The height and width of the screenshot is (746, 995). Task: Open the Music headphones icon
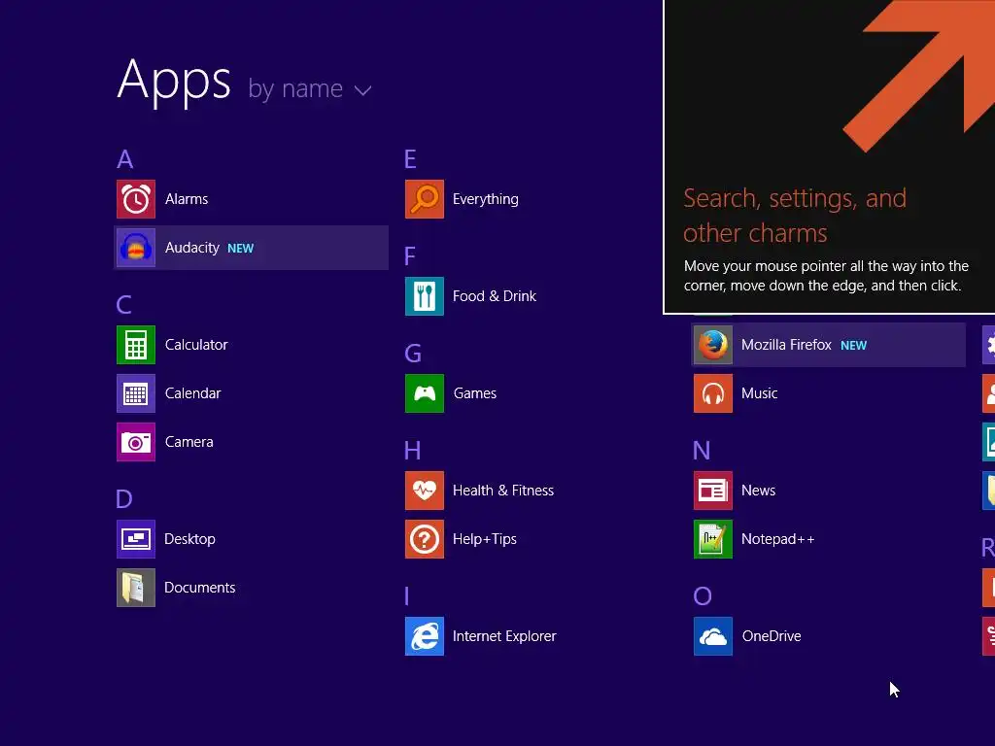[713, 393]
